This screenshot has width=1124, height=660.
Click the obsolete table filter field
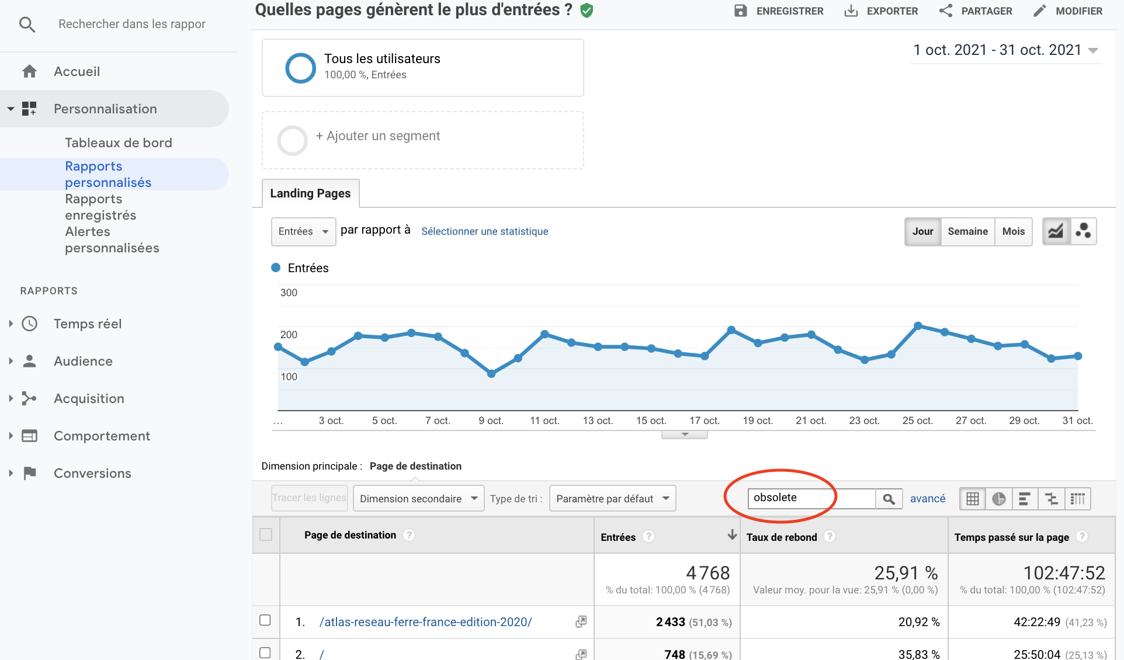[x=811, y=498]
